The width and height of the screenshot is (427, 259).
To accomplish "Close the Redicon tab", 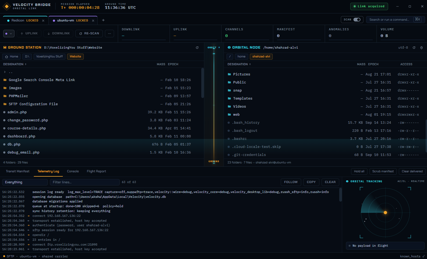I will [x=43, y=21].
